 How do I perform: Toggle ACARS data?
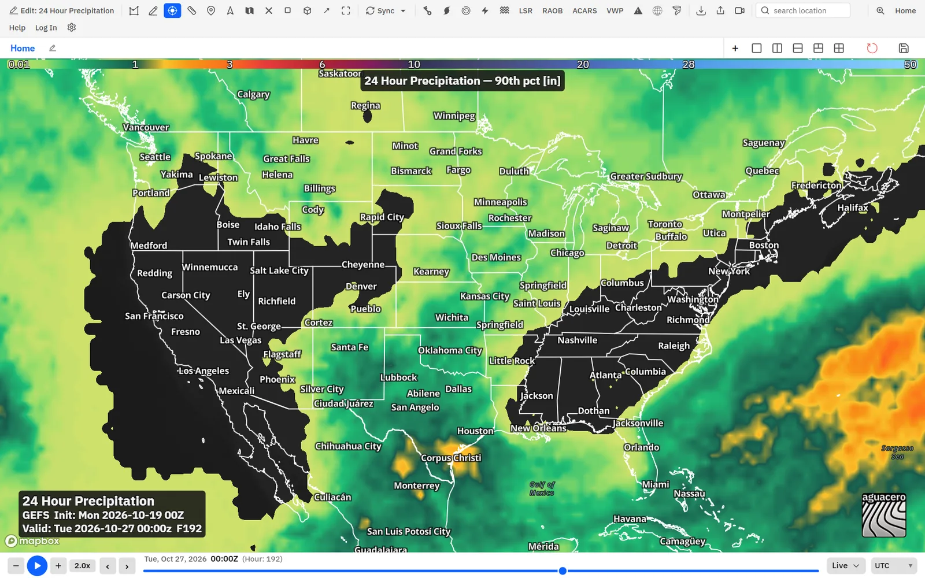click(584, 10)
